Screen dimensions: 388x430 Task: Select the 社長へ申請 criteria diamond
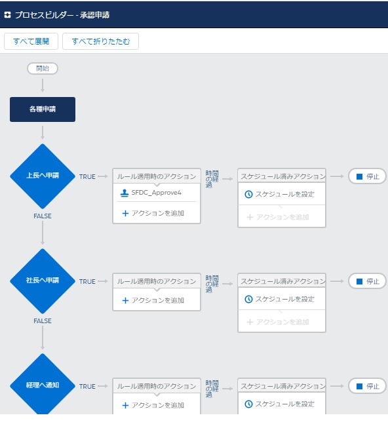pos(43,281)
